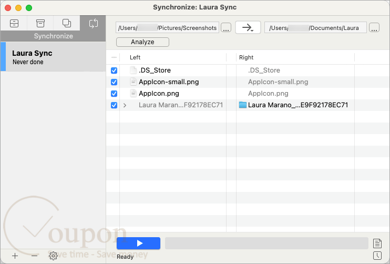Viewport: 390px width, 264px height.
Task: Select the Synchronize tab icon
Action: tap(93, 23)
